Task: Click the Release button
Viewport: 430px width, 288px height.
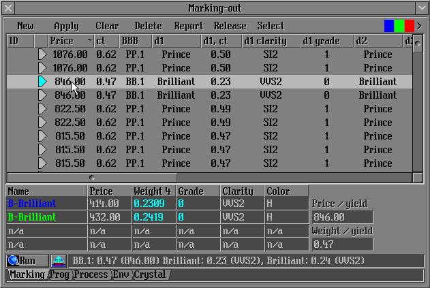Action: (x=230, y=26)
